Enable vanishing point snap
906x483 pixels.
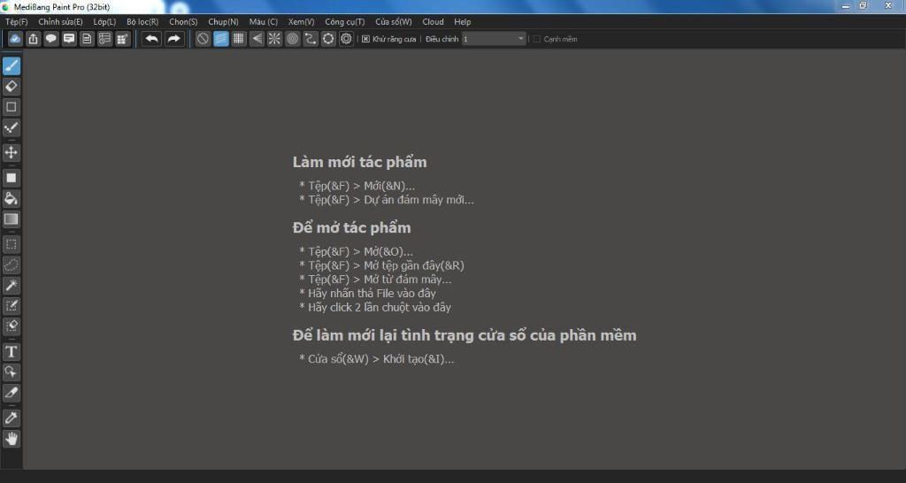257,39
